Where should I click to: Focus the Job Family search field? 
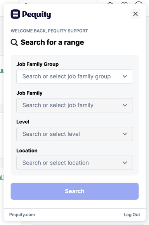[x=74, y=105]
